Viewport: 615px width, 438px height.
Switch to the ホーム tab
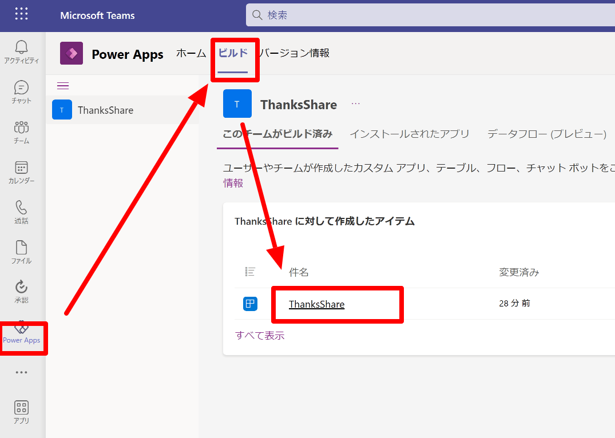(x=191, y=53)
